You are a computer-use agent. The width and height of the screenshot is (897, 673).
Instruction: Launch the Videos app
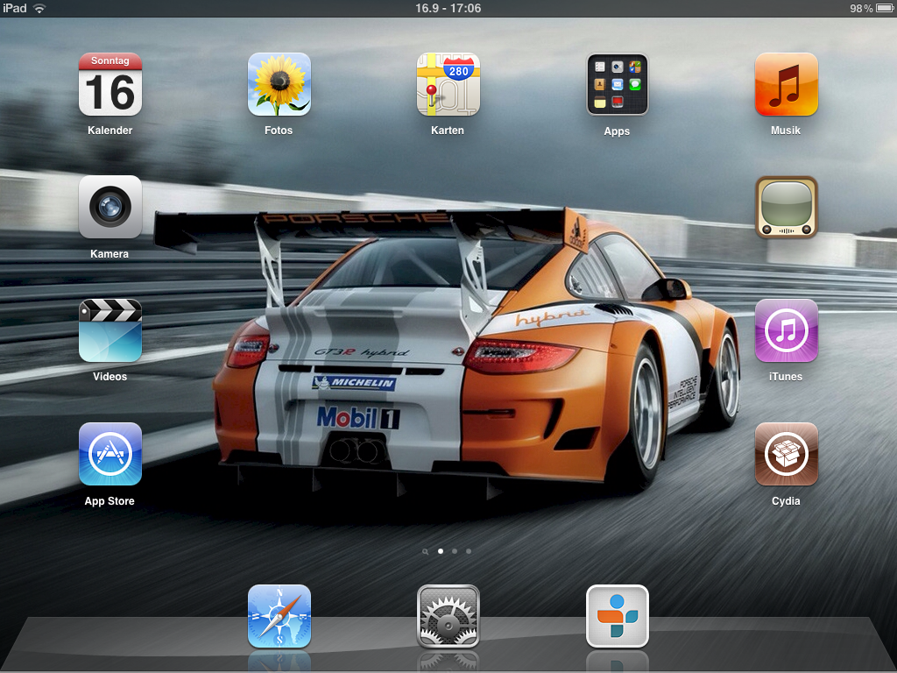coord(109,330)
